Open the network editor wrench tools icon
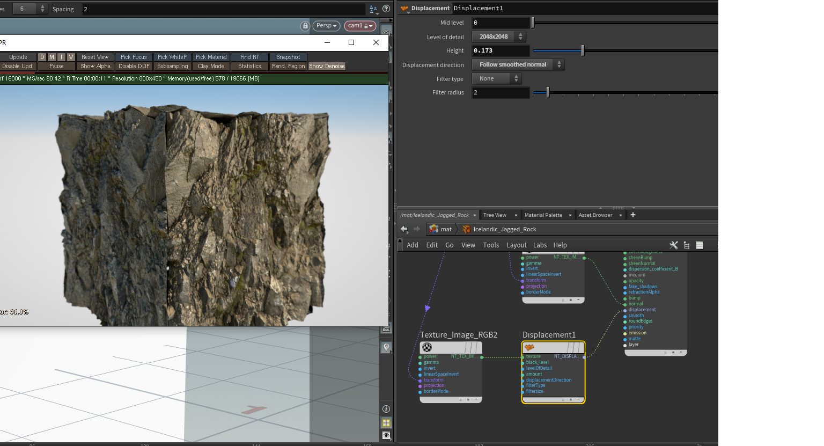Image resolution: width=824 pixels, height=446 pixels. coord(674,245)
